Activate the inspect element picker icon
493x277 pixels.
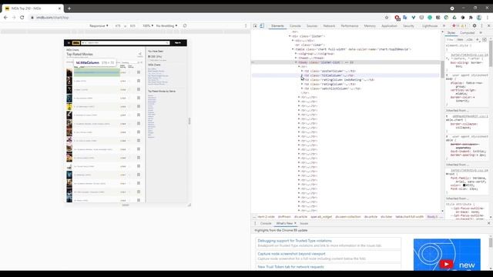click(255, 25)
